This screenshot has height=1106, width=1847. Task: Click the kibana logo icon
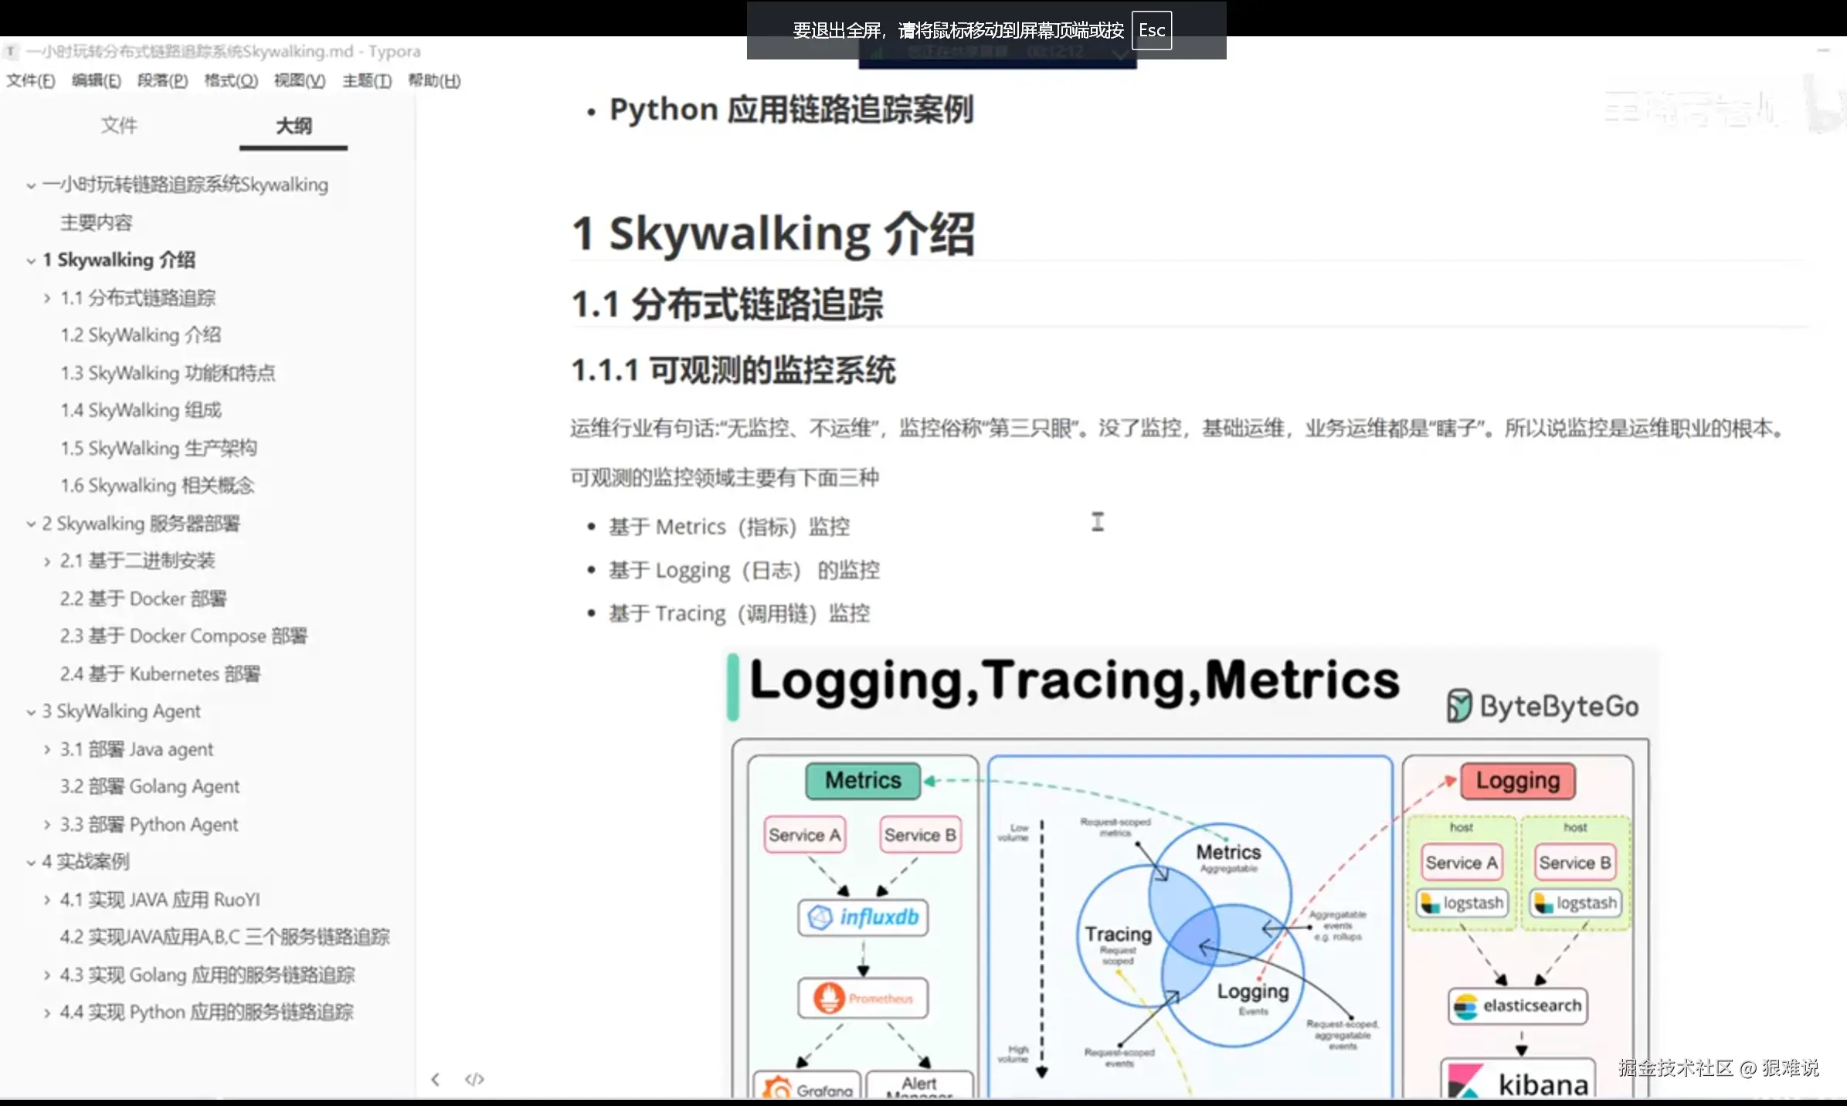point(1465,1081)
